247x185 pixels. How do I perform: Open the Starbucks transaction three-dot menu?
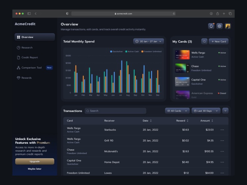click(222, 130)
